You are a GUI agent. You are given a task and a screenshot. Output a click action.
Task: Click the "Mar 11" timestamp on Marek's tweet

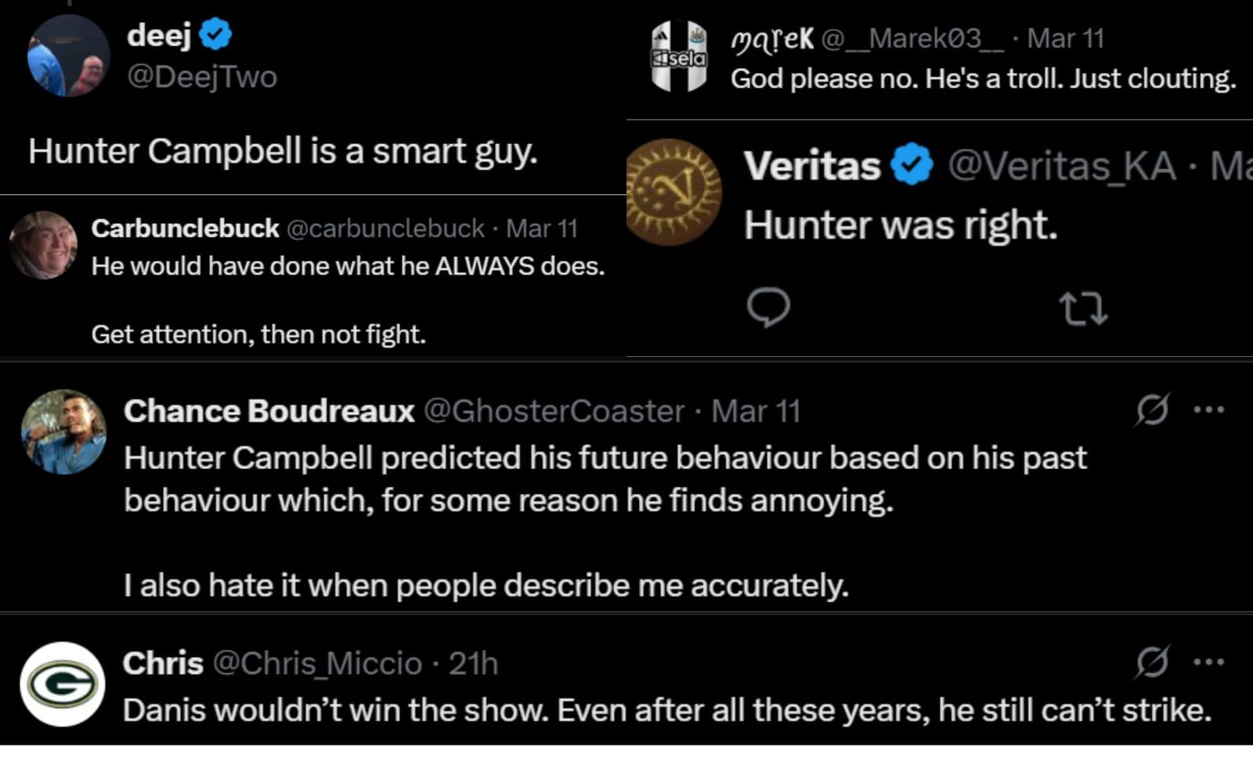tap(1062, 38)
